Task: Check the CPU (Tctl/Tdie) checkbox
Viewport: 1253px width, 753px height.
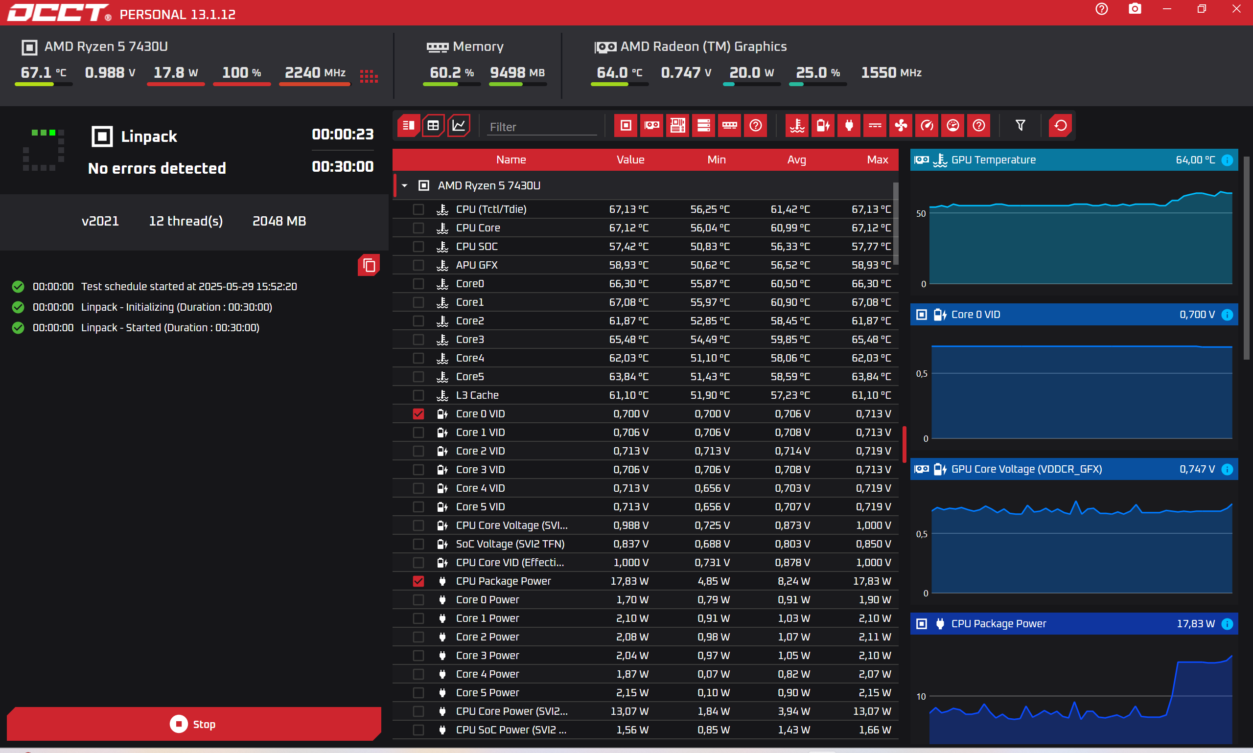Action: [418, 209]
